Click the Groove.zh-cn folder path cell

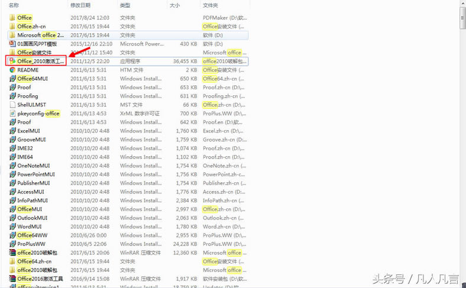(x=225, y=140)
